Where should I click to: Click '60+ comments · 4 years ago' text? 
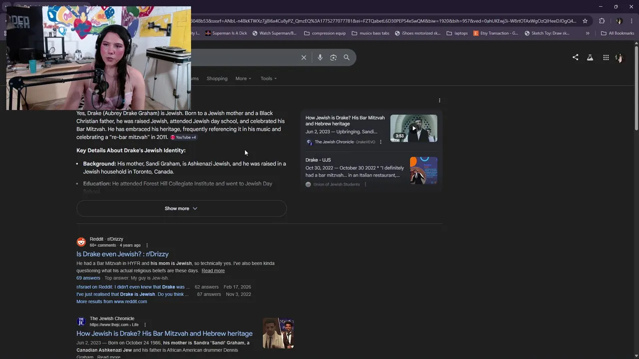(x=115, y=245)
